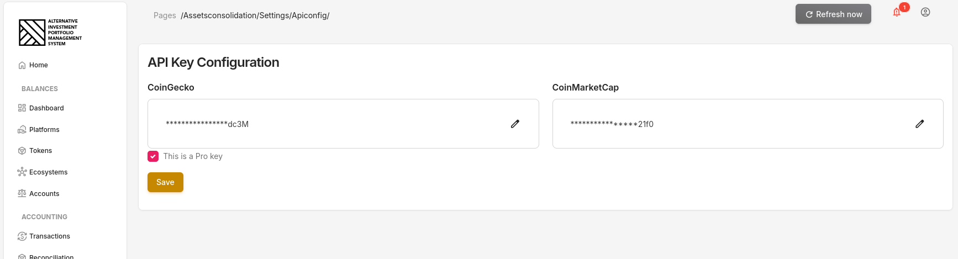The height and width of the screenshot is (259, 958).
Task: Click the Platforms sidebar icon
Action: [22, 130]
